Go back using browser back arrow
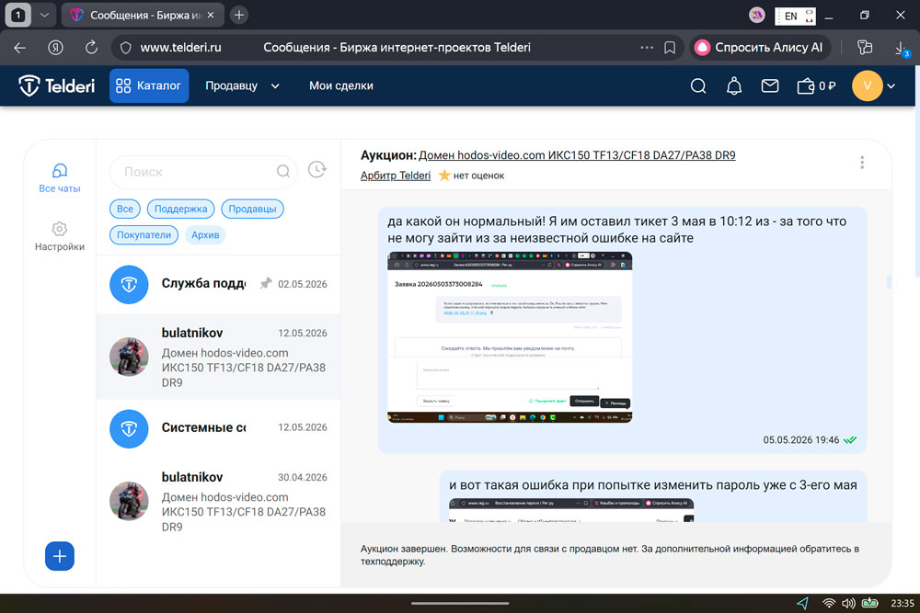Viewport: 920px width, 613px height. tap(20, 48)
